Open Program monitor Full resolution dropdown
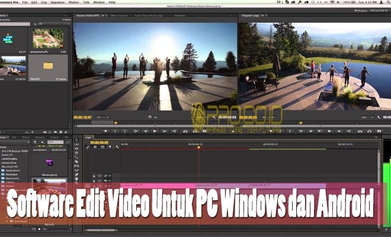The height and width of the screenshot is (237, 391). tap(367, 117)
